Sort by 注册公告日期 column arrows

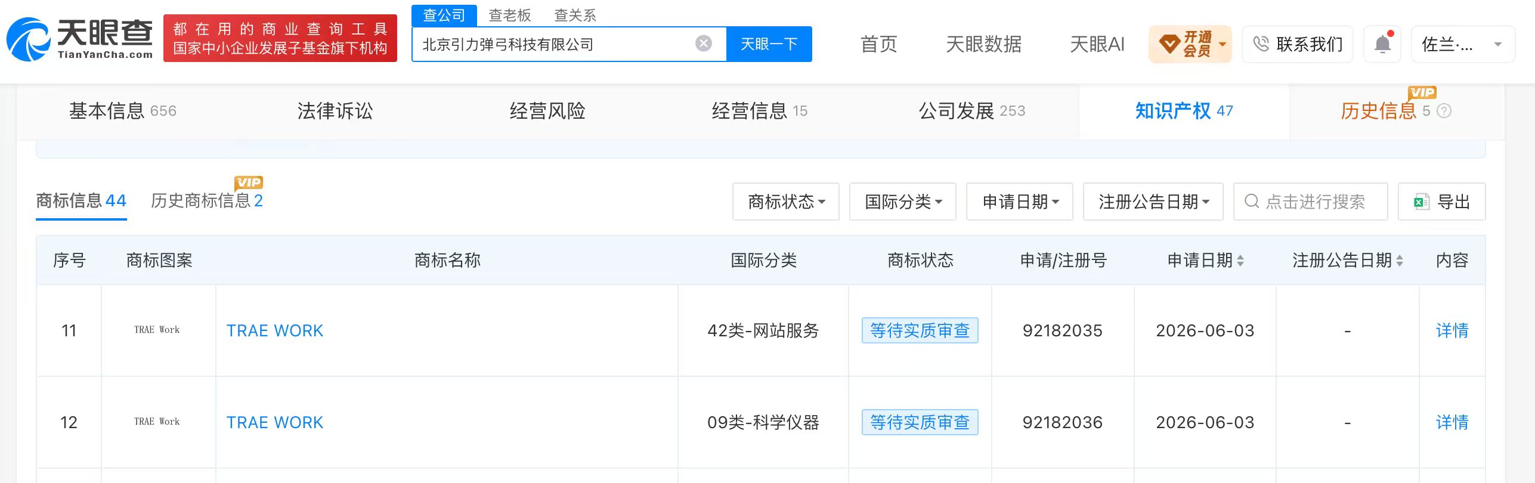tap(1399, 261)
